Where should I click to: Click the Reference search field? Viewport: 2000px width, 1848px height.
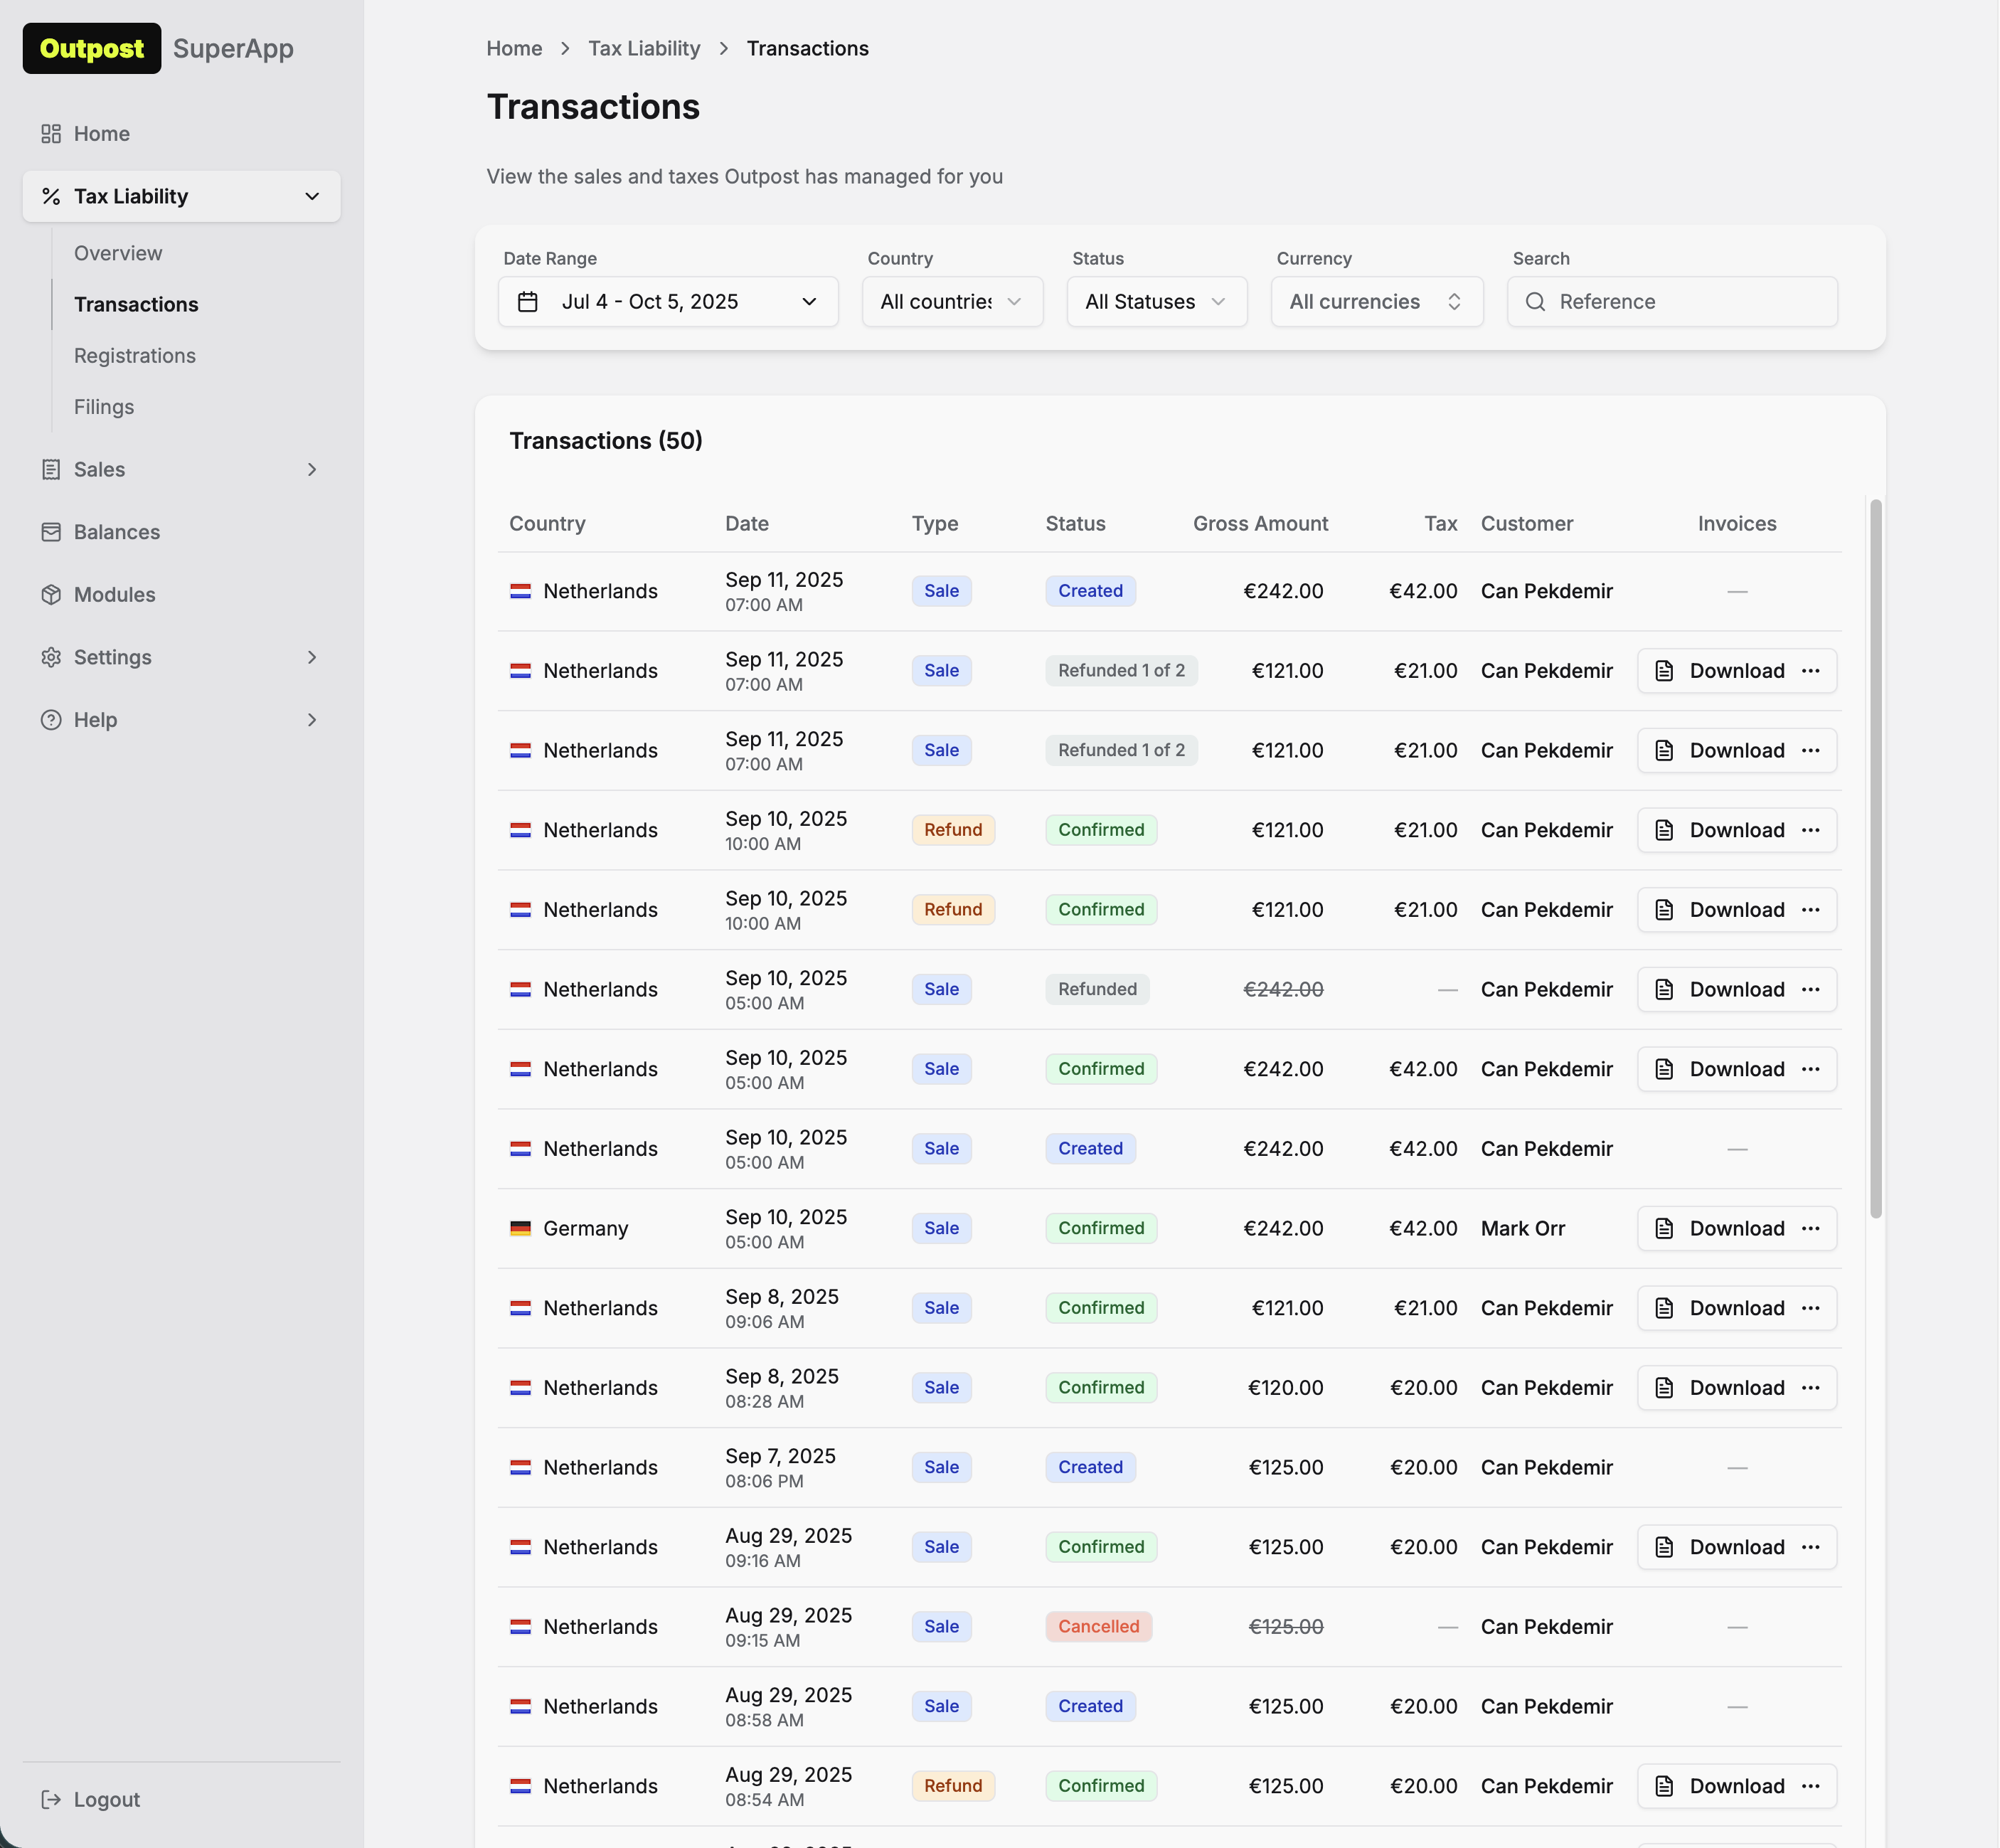pos(1690,302)
